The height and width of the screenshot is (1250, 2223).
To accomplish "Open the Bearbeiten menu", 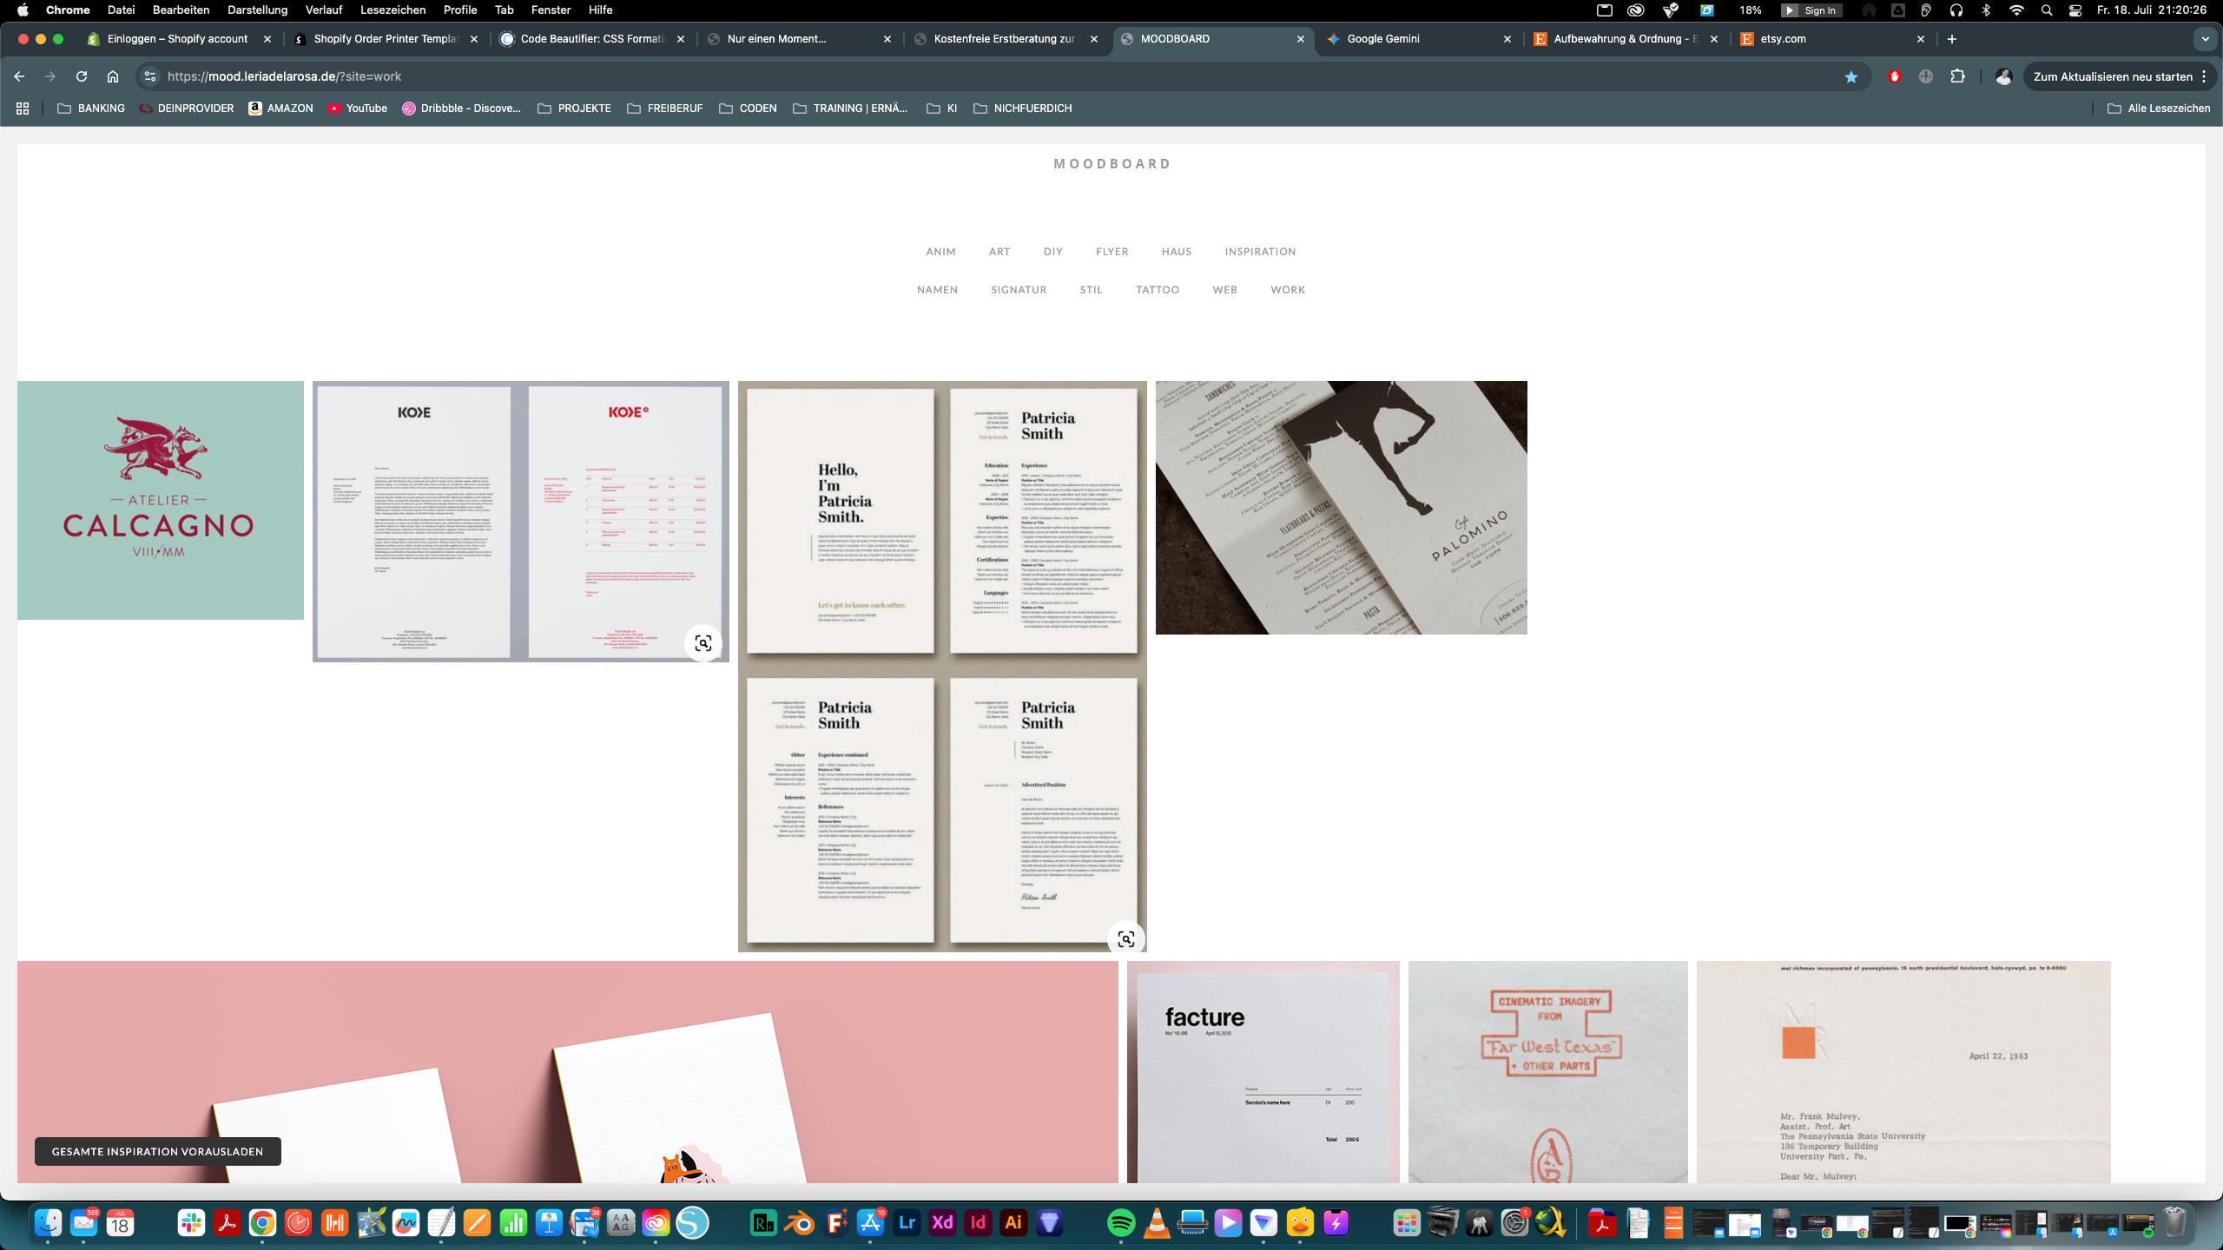I will tap(181, 10).
